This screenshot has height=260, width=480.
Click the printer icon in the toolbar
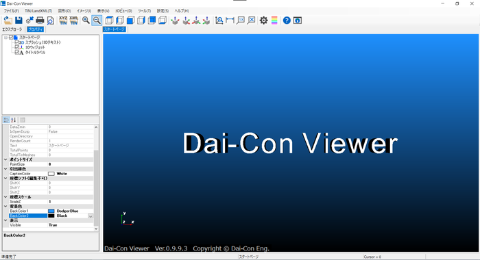pyautogui.click(x=40, y=21)
